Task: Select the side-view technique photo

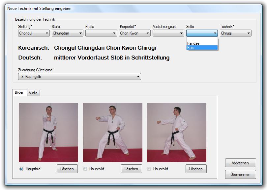Action: coord(177,132)
